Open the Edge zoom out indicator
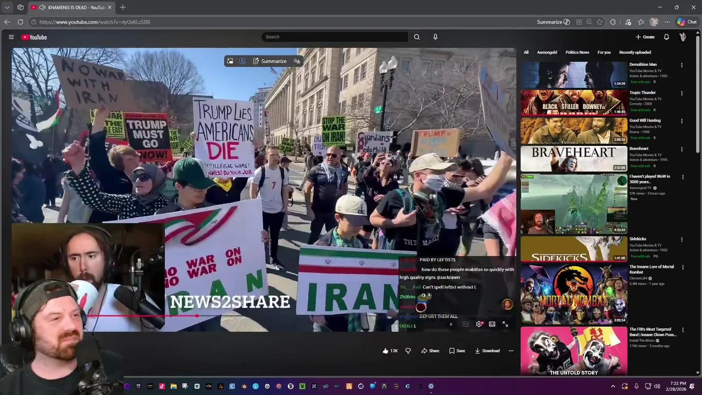Viewport: 702px width, 395px height. coord(589,22)
